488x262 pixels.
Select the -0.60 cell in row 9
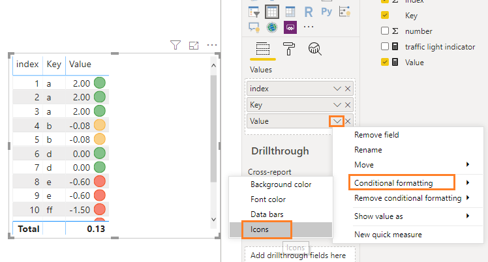point(80,196)
